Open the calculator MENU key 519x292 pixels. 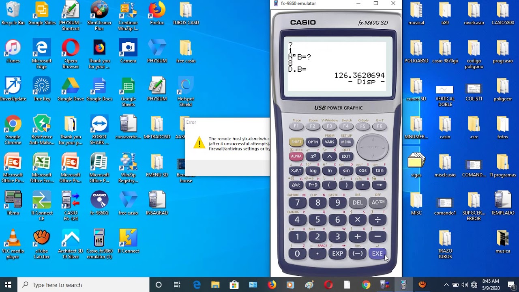(346, 142)
